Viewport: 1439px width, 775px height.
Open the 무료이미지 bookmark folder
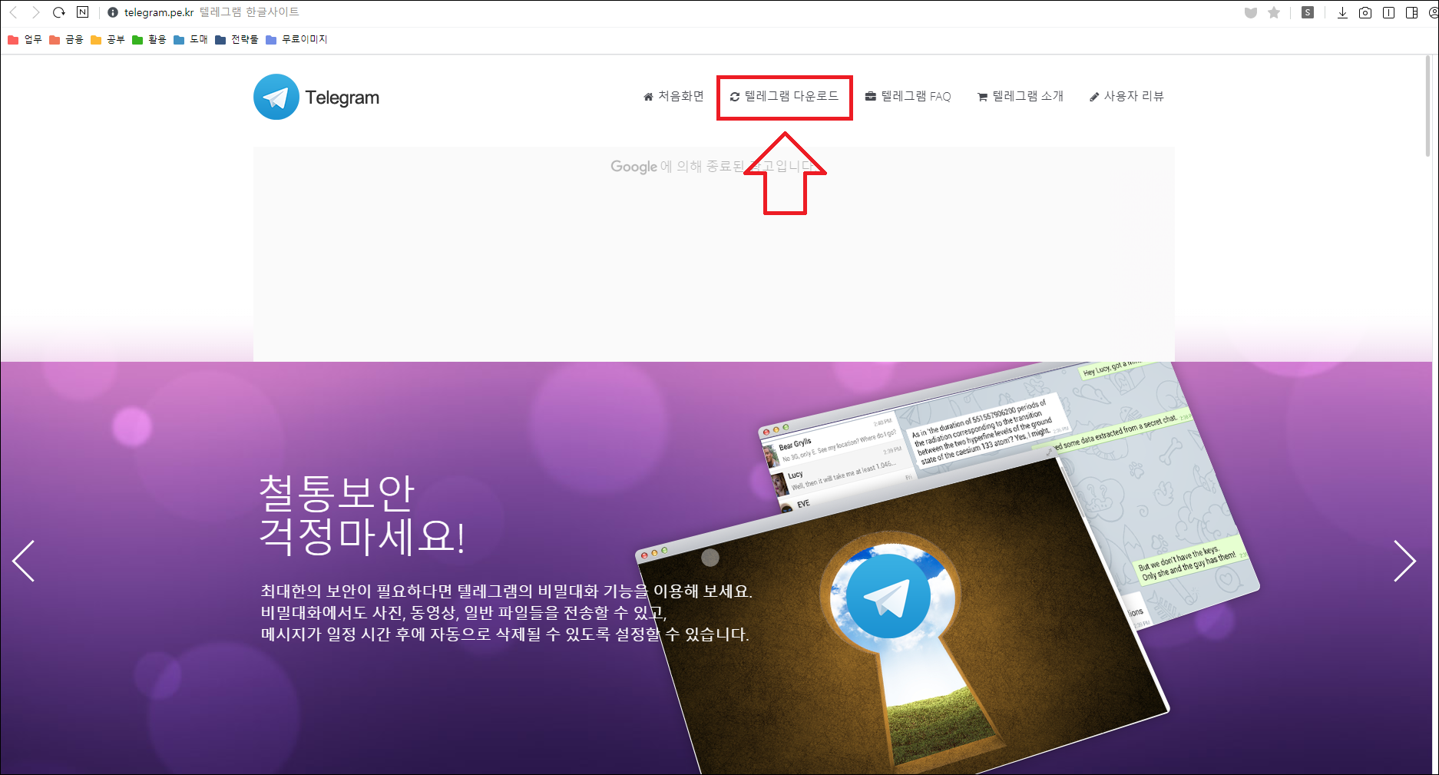[296, 39]
